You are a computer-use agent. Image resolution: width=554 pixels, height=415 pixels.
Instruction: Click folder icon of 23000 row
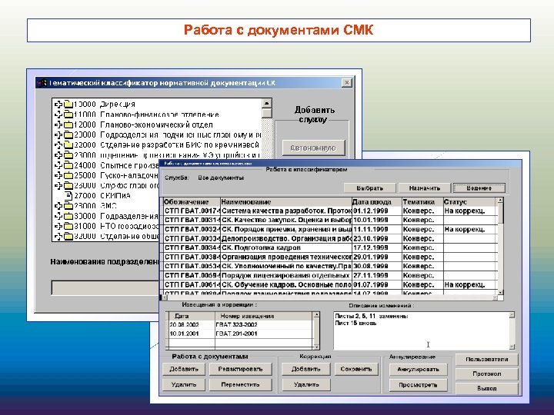(68, 155)
